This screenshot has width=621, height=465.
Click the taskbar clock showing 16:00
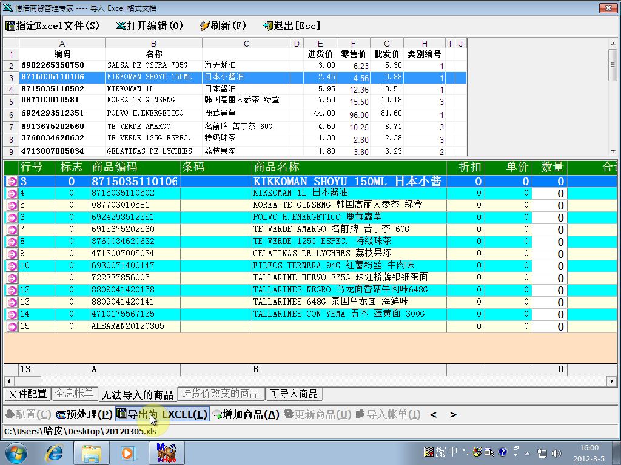[589, 453]
